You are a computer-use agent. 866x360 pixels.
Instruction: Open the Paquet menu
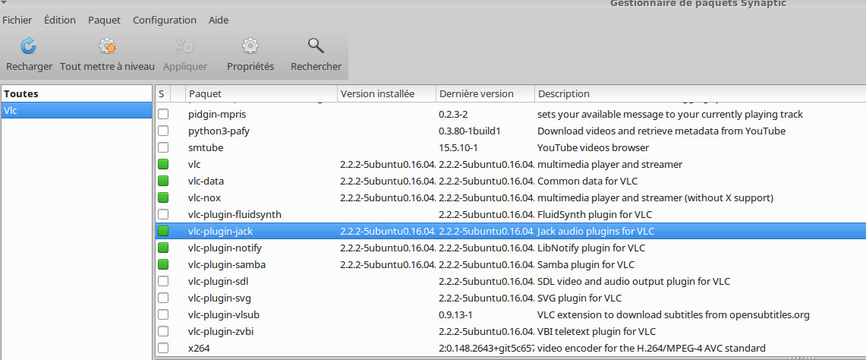click(x=105, y=20)
